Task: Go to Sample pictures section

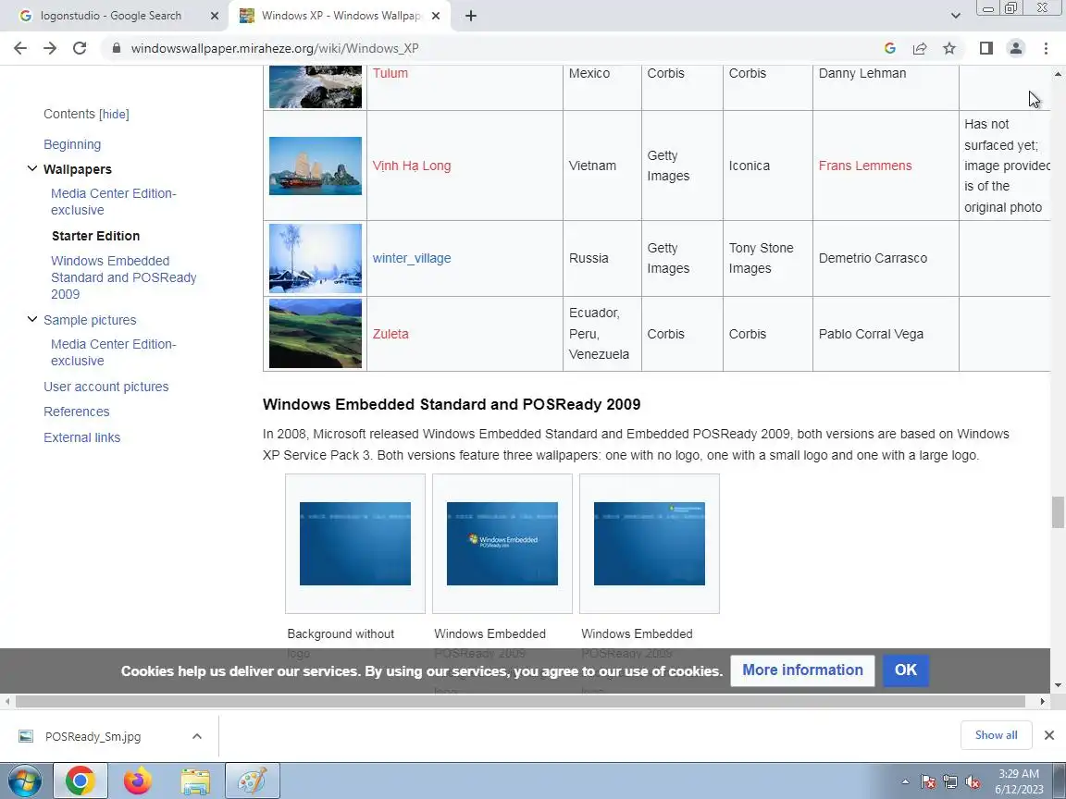Action: (x=90, y=320)
